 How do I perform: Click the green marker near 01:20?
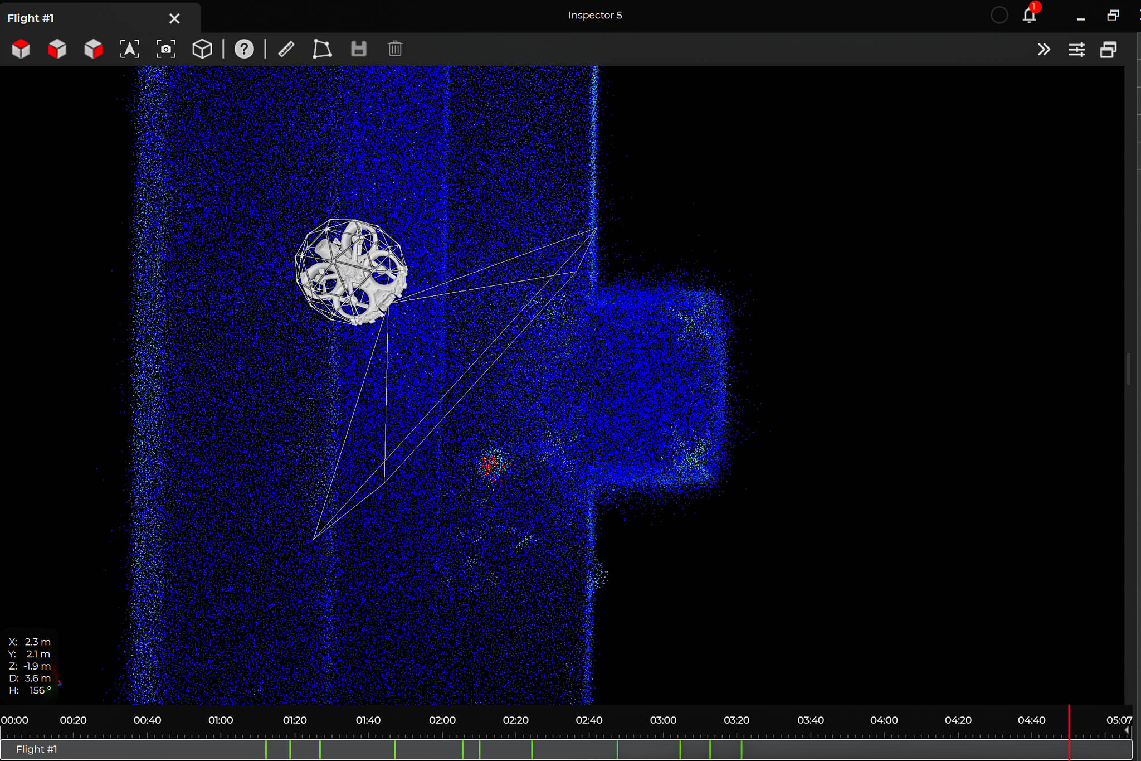[x=290, y=749]
